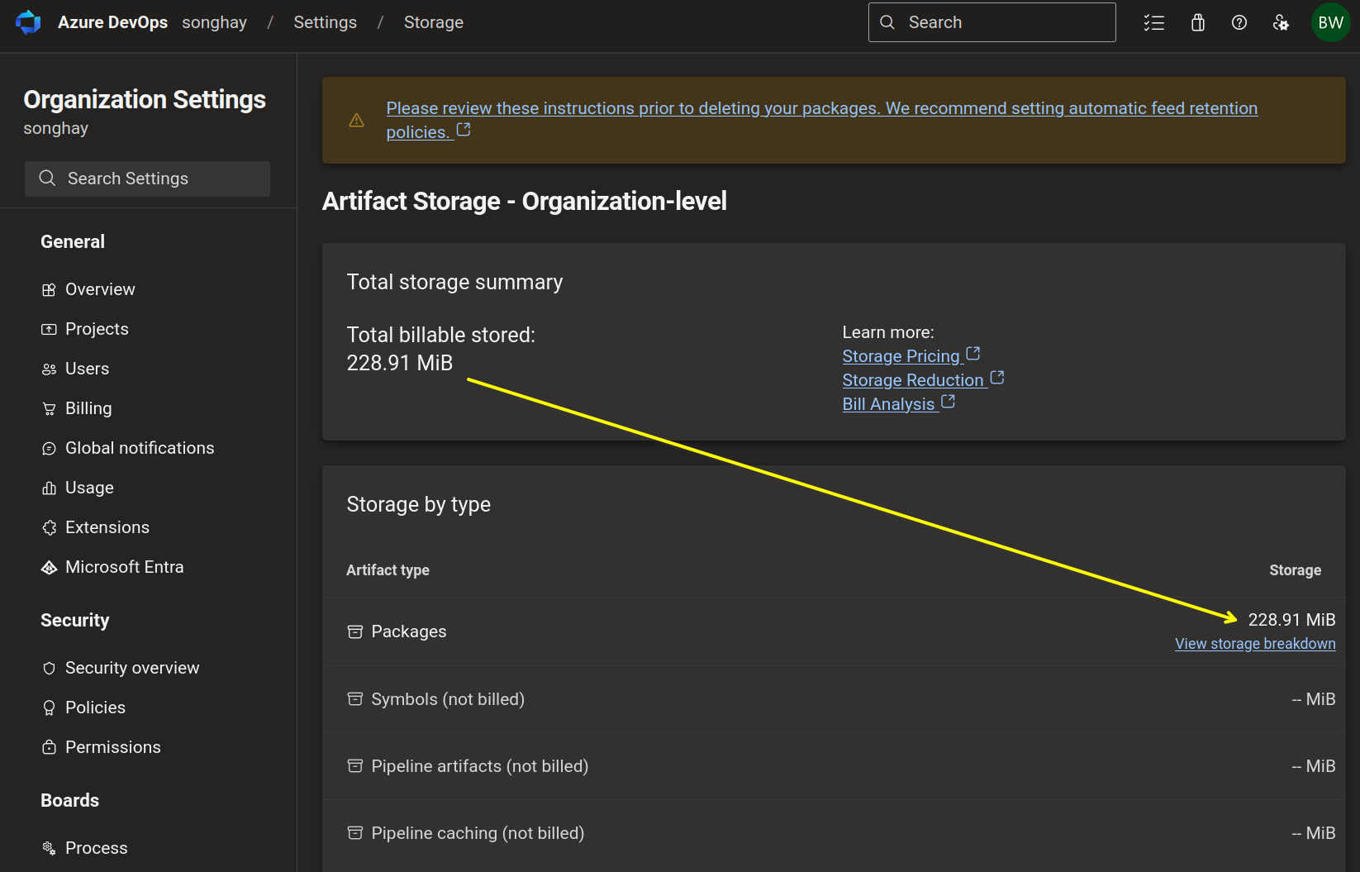Open the Projects settings page
The image size is (1360, 872).
pyautogui.click(x=97, y=329)
